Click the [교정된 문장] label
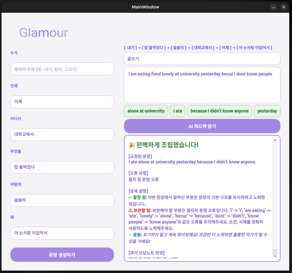 [x=140, y=156]
